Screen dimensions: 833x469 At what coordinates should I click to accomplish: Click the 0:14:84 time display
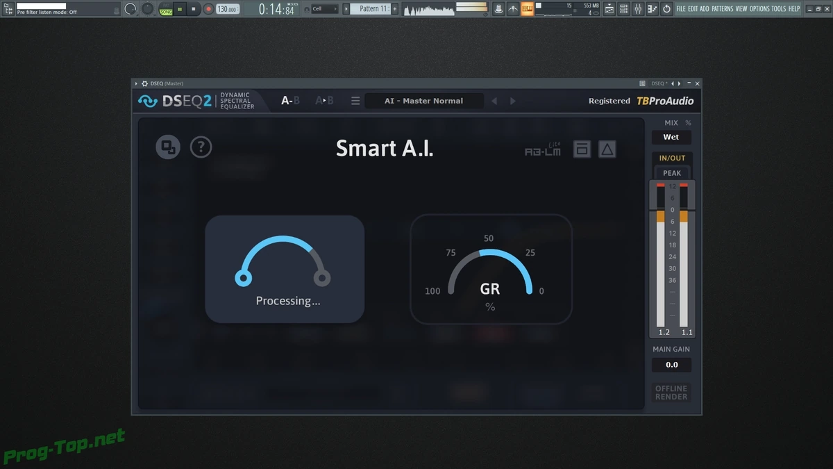(276, 9)
